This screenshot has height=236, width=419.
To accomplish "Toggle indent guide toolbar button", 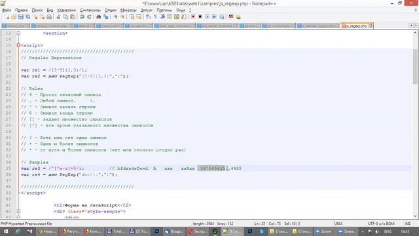I will [162, 17].
